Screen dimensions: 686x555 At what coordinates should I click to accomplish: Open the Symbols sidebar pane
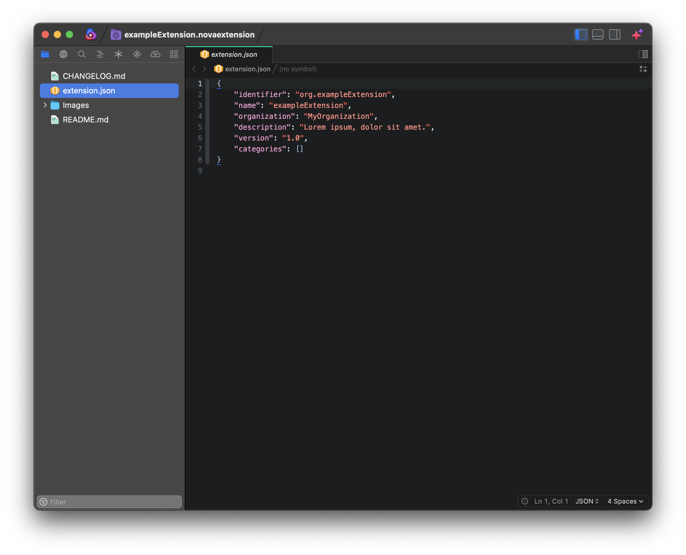tap(100, 54)
